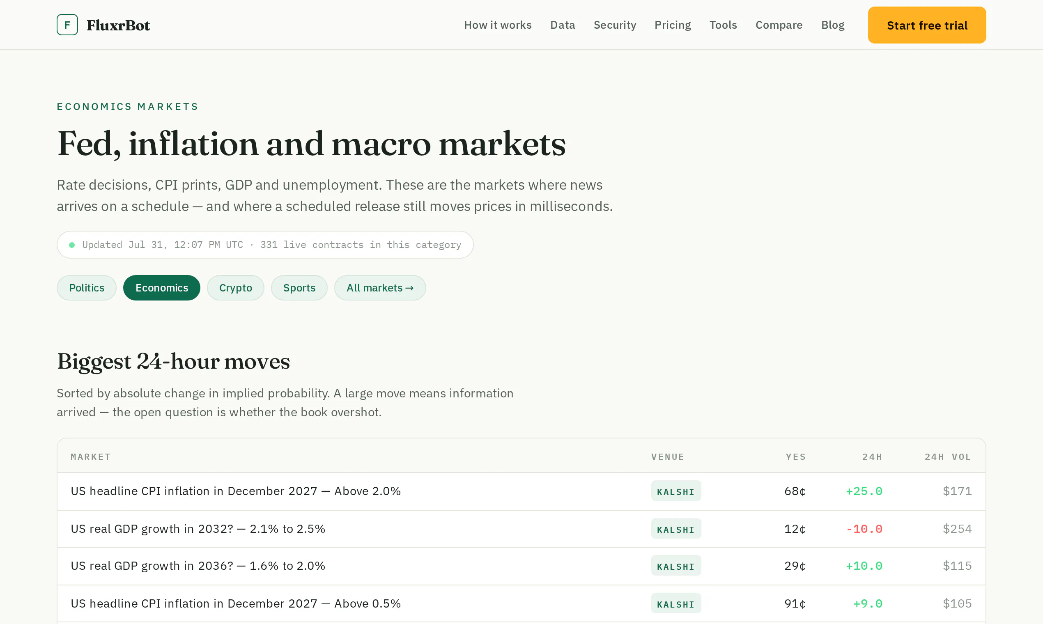Click Kalshi badge in CPI Above 2.0% row
Viewport: 1043px width, 624px height.
click(676, 491)
